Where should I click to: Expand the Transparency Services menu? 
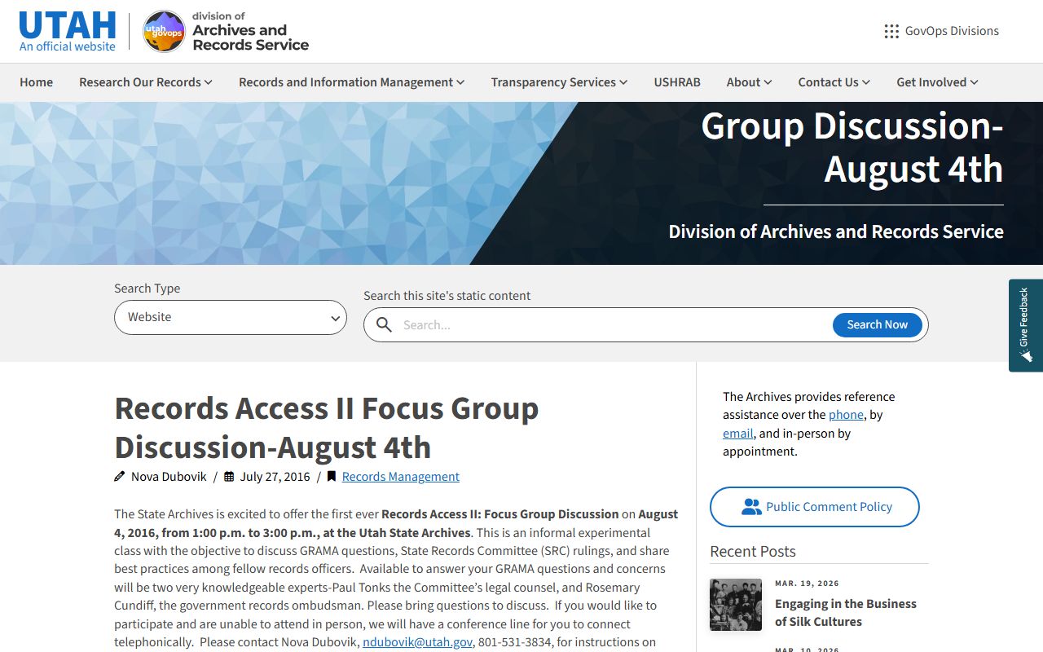coord(559,82)
